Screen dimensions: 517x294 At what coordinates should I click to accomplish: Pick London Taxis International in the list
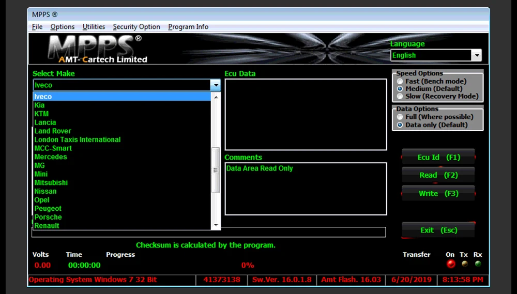(x=122, y=140)
